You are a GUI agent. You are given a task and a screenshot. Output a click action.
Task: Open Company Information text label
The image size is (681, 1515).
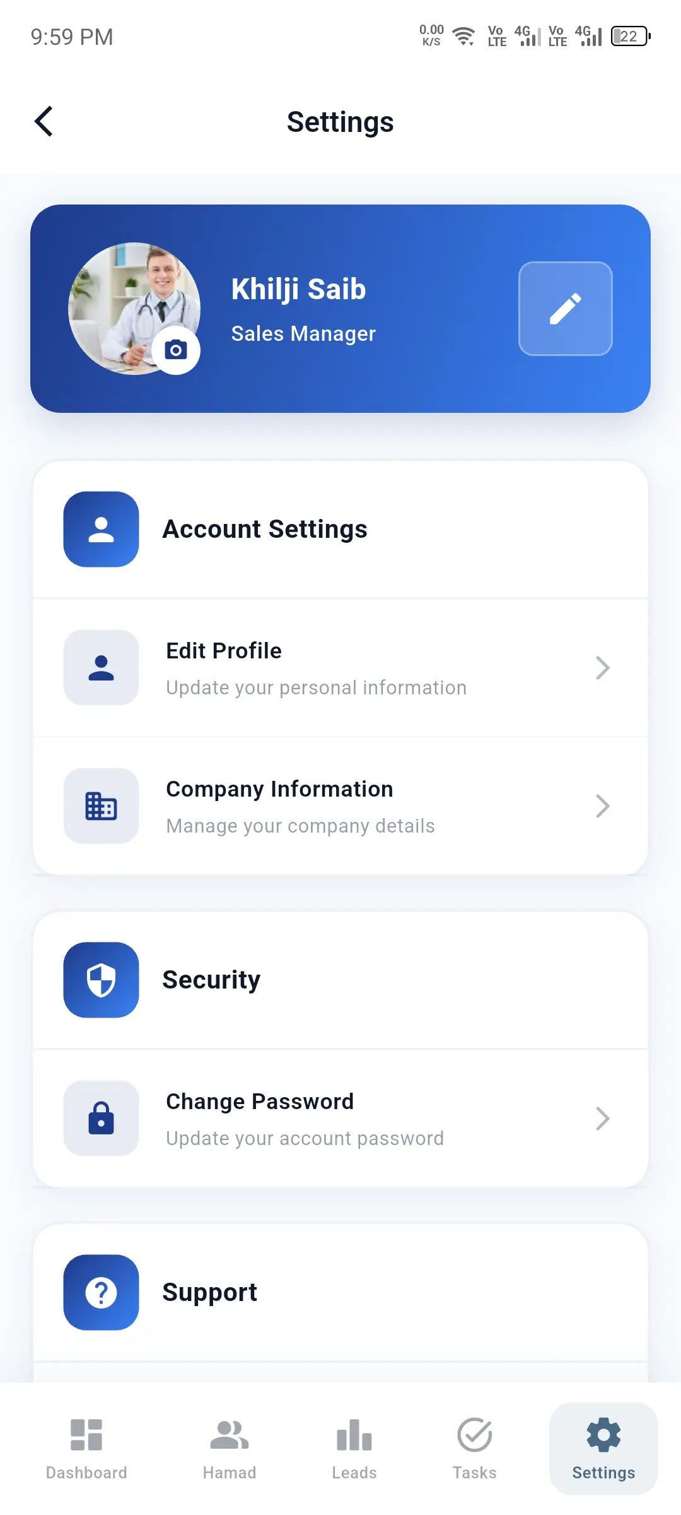(279, 789)
